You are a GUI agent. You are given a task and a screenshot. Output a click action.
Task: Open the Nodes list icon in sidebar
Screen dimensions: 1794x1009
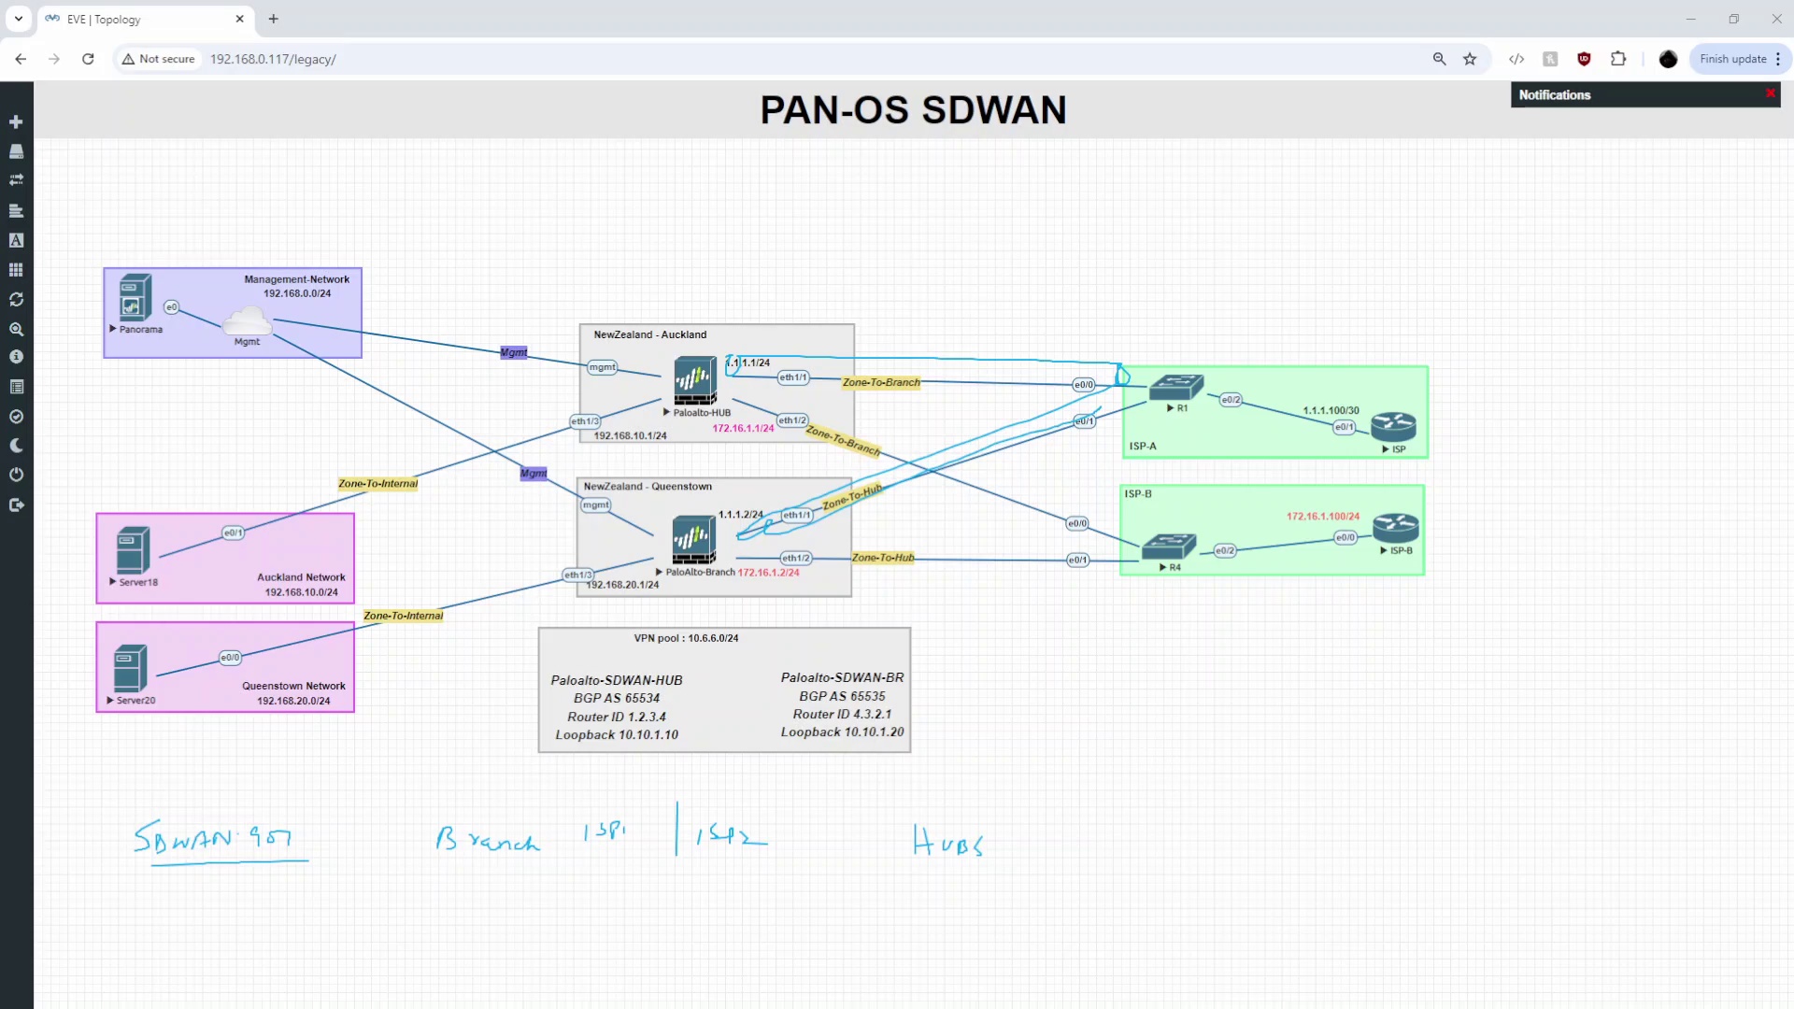click(x=16, y=151)
